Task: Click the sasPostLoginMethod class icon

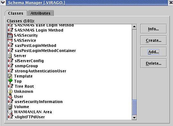Action: (11, 45)
